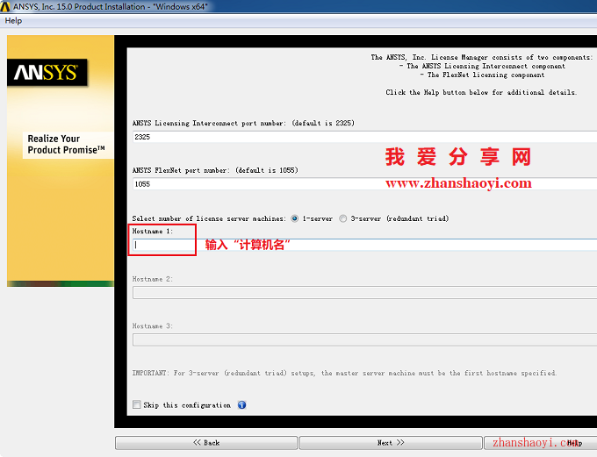Image resolution: width=597 pixels, height=457 pixels.
Task: Select the 1-server radio button
Action: click(294, 218)
